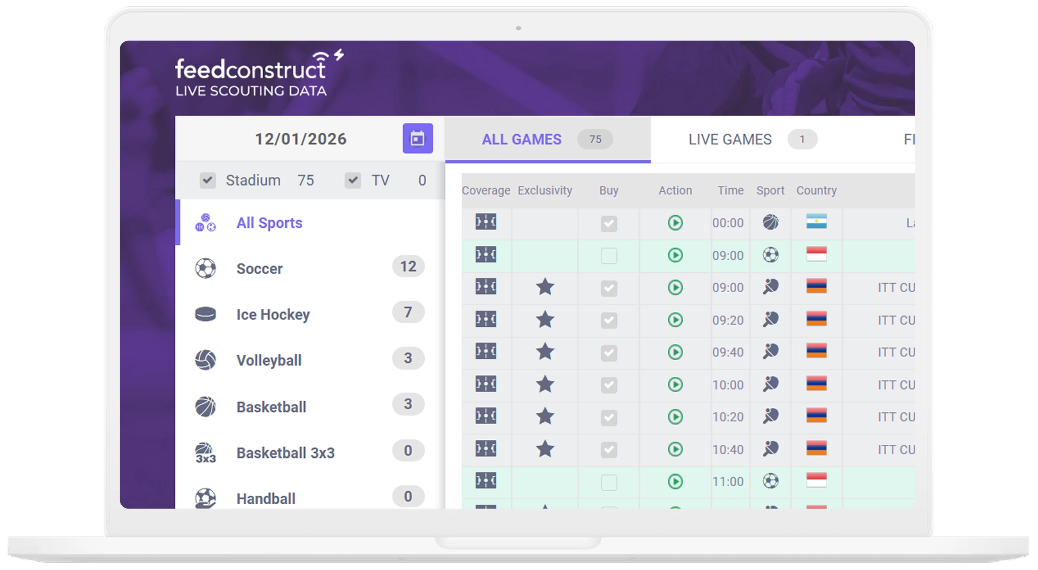Tick the Buy checkbox for the 09:00 soccer game
This screenshot has width=1038, height=570.
click(x=609, y=255)
